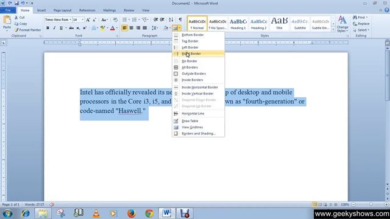Screen dimensions: 390x219
Task: Click the Save icon in Quick Access Toolbar
Action: [x=16, y=3]
